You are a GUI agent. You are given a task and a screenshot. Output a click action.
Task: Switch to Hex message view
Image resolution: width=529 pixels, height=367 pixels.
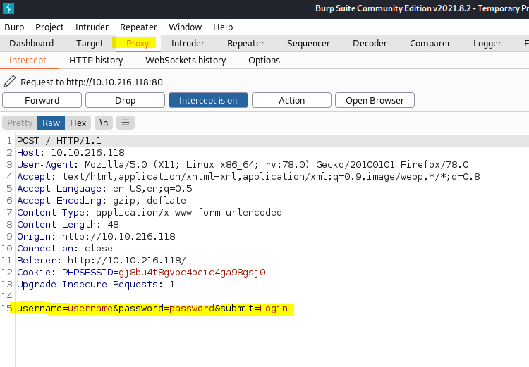78,123
